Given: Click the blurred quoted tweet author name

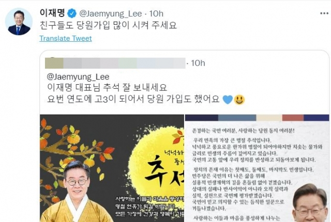Looking at the screenshot, I should (115, 63).
